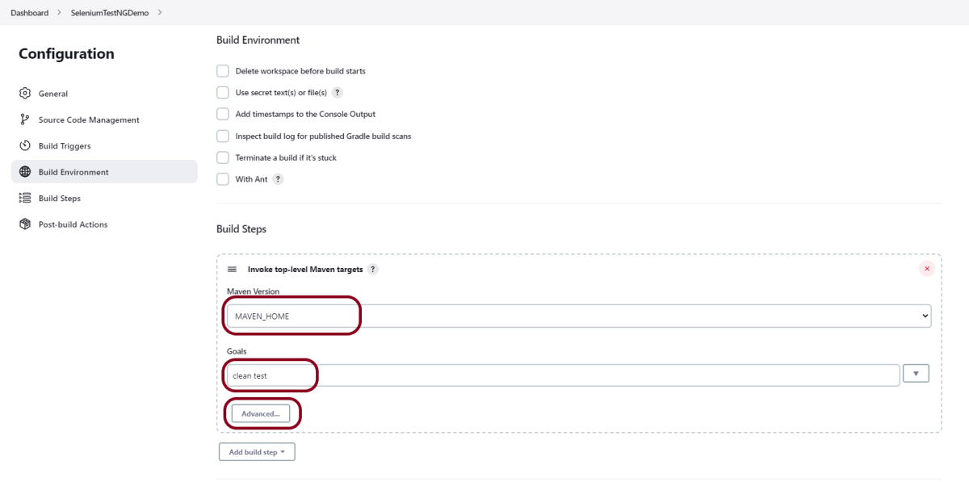
Task: Go to Dashboard breadcrumb link
Action: point(29,13)
